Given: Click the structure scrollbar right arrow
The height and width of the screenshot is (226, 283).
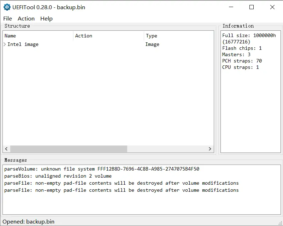Looking at the screenshot, I should (210, 149).
